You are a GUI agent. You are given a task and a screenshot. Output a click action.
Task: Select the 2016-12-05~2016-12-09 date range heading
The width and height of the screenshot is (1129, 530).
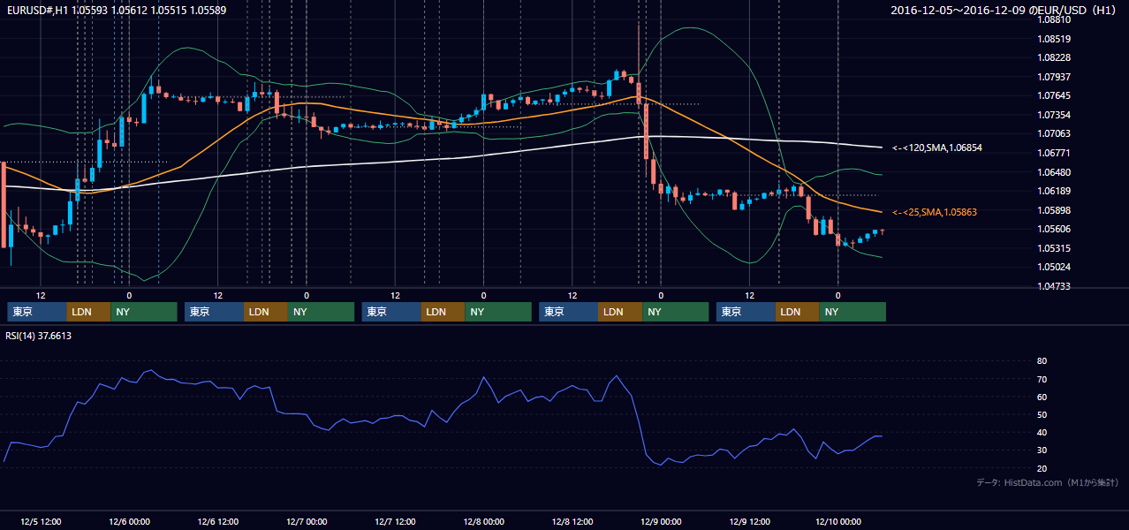coord(1004,10)
